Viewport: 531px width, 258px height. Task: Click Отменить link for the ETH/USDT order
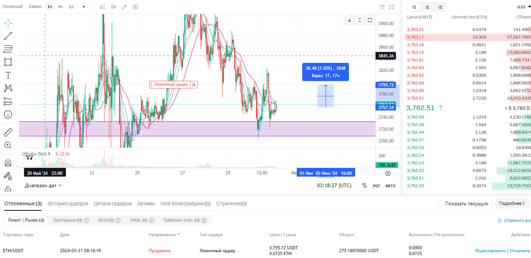coord(519,251)
